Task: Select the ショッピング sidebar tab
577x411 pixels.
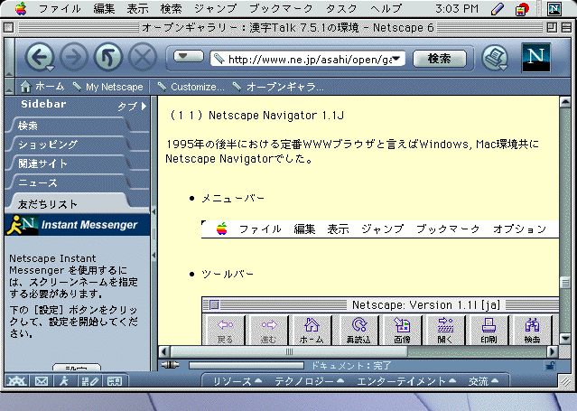Action: click(70, 145)
